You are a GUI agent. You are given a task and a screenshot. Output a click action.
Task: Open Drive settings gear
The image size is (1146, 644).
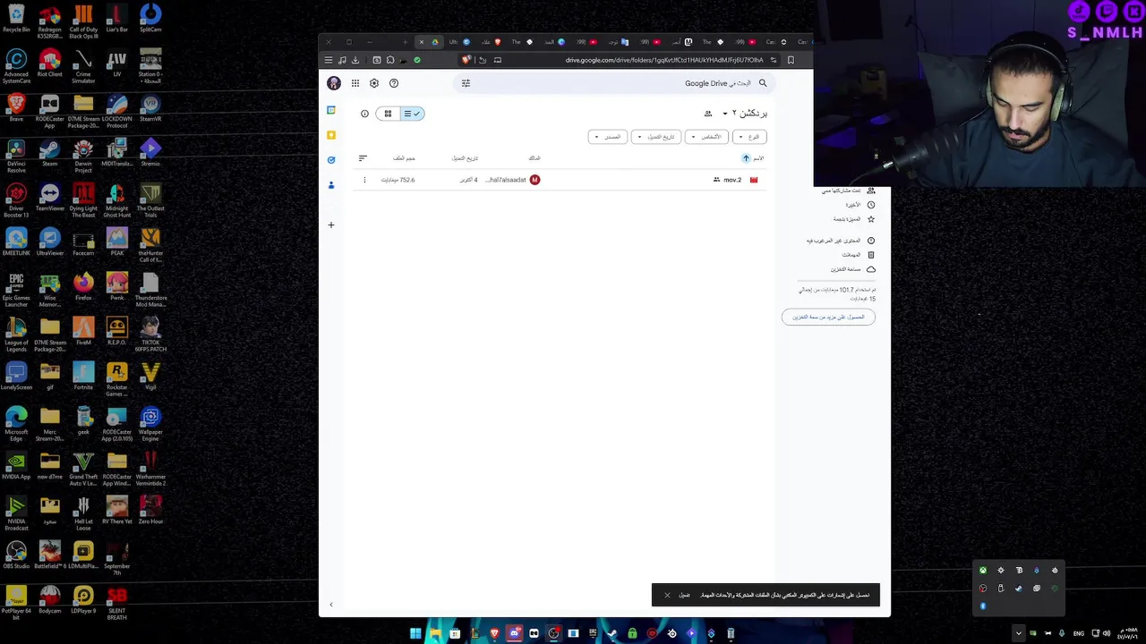click(x=374, y=83)
